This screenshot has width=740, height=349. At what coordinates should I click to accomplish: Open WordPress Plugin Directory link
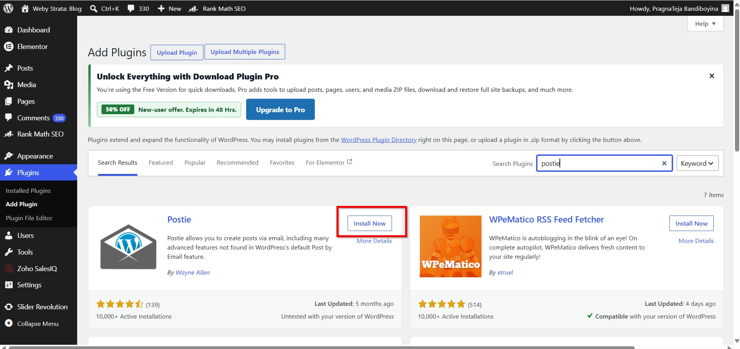pyautogui.click(x=378, y=140)
